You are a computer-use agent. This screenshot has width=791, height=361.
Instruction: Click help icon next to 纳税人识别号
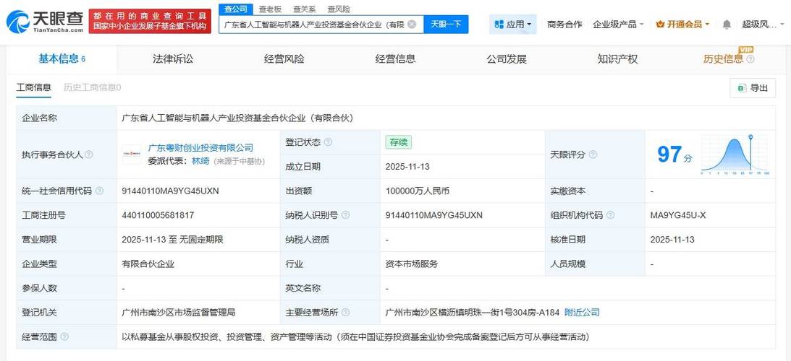click(x=345, y=215)
